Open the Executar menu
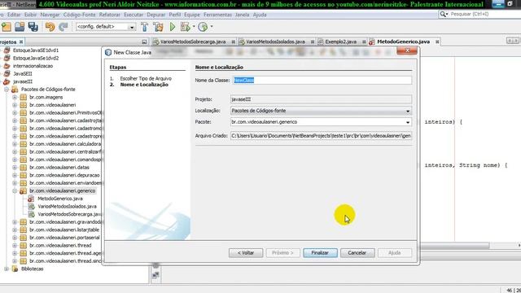Viewport: 521px width, 293px height. pos(134,15)
